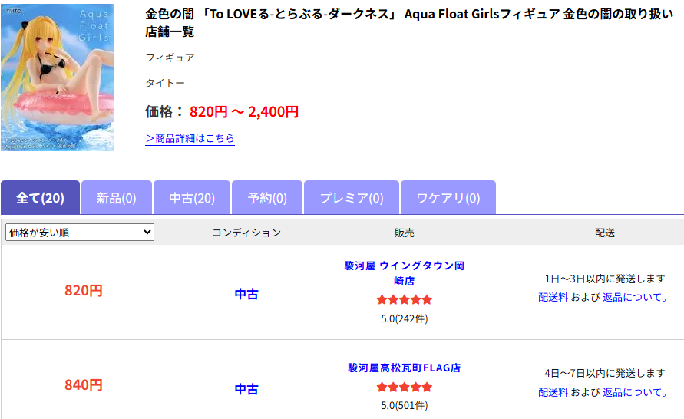
Task: Open the 駿河屋高松瓦町FLAG店 store link
Action: coord(404,368)
